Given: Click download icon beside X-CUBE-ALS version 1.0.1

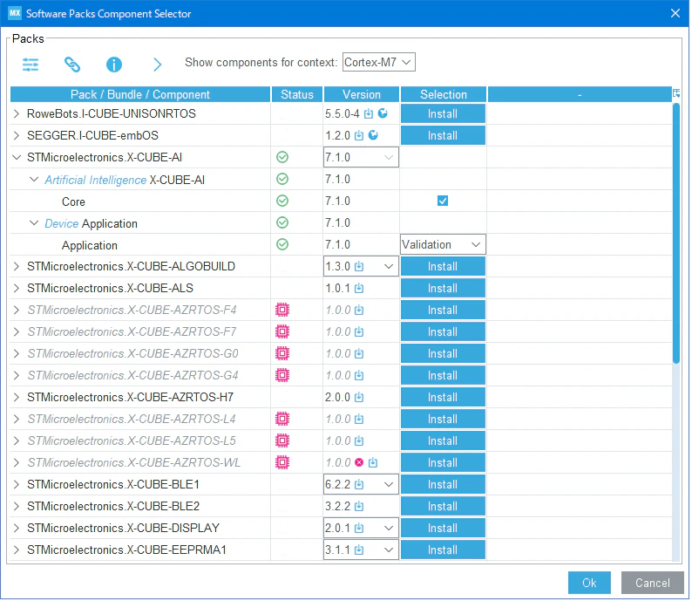Looking at the screenshot, I should tap(359, 289).
